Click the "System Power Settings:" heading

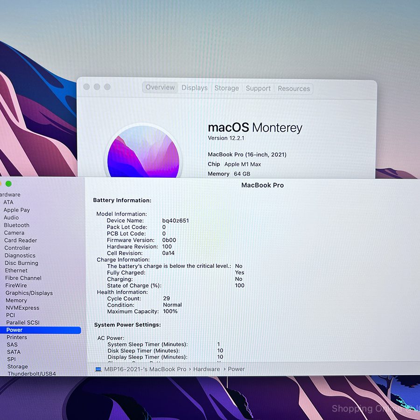pyautogui.click(x=127, y=325)
